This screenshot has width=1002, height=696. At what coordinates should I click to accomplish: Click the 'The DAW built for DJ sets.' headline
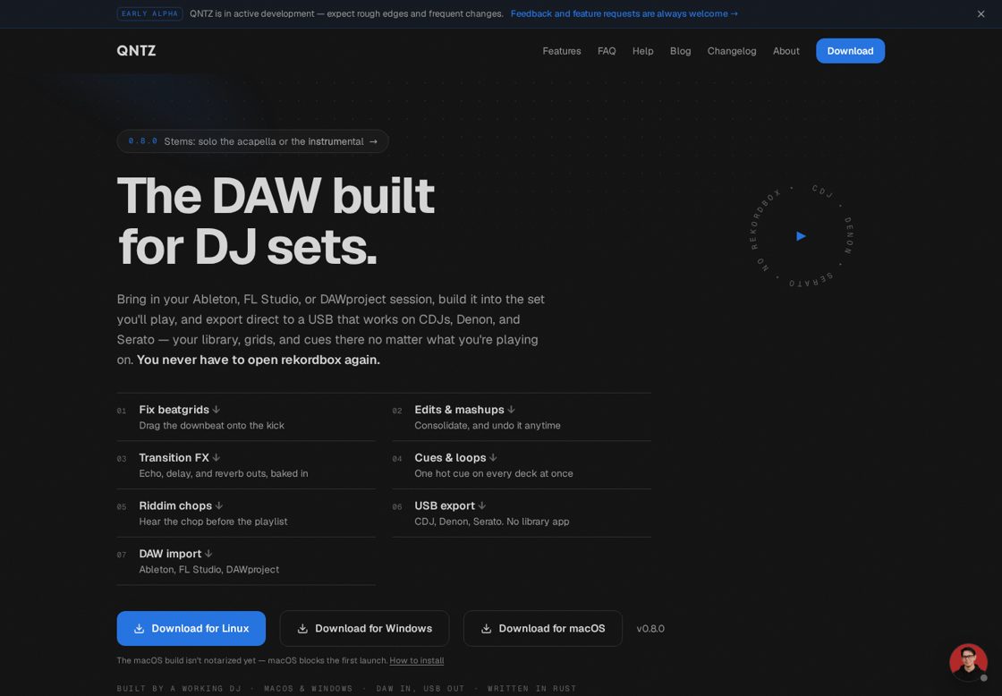point(276,220)
